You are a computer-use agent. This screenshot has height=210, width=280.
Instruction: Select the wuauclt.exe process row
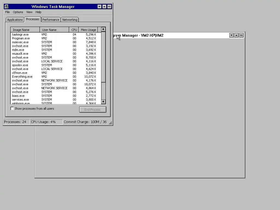[56, 54]
